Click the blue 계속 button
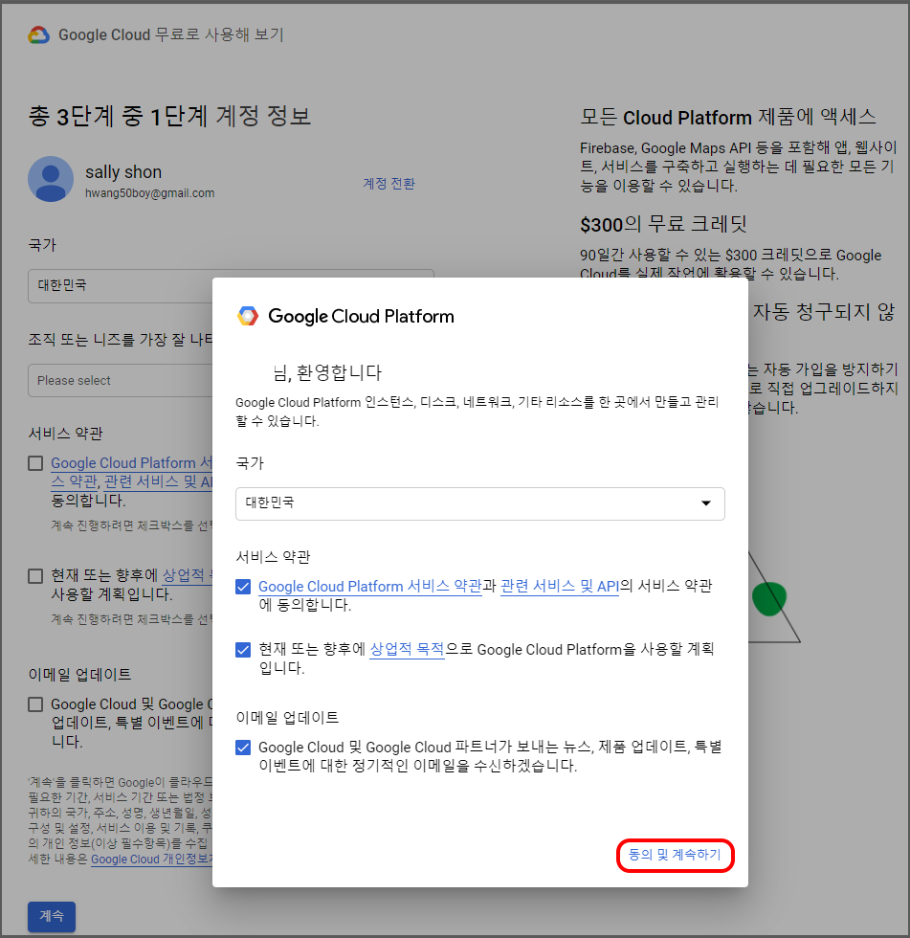Viewport: 910px width, 938px height. [52, 916]
